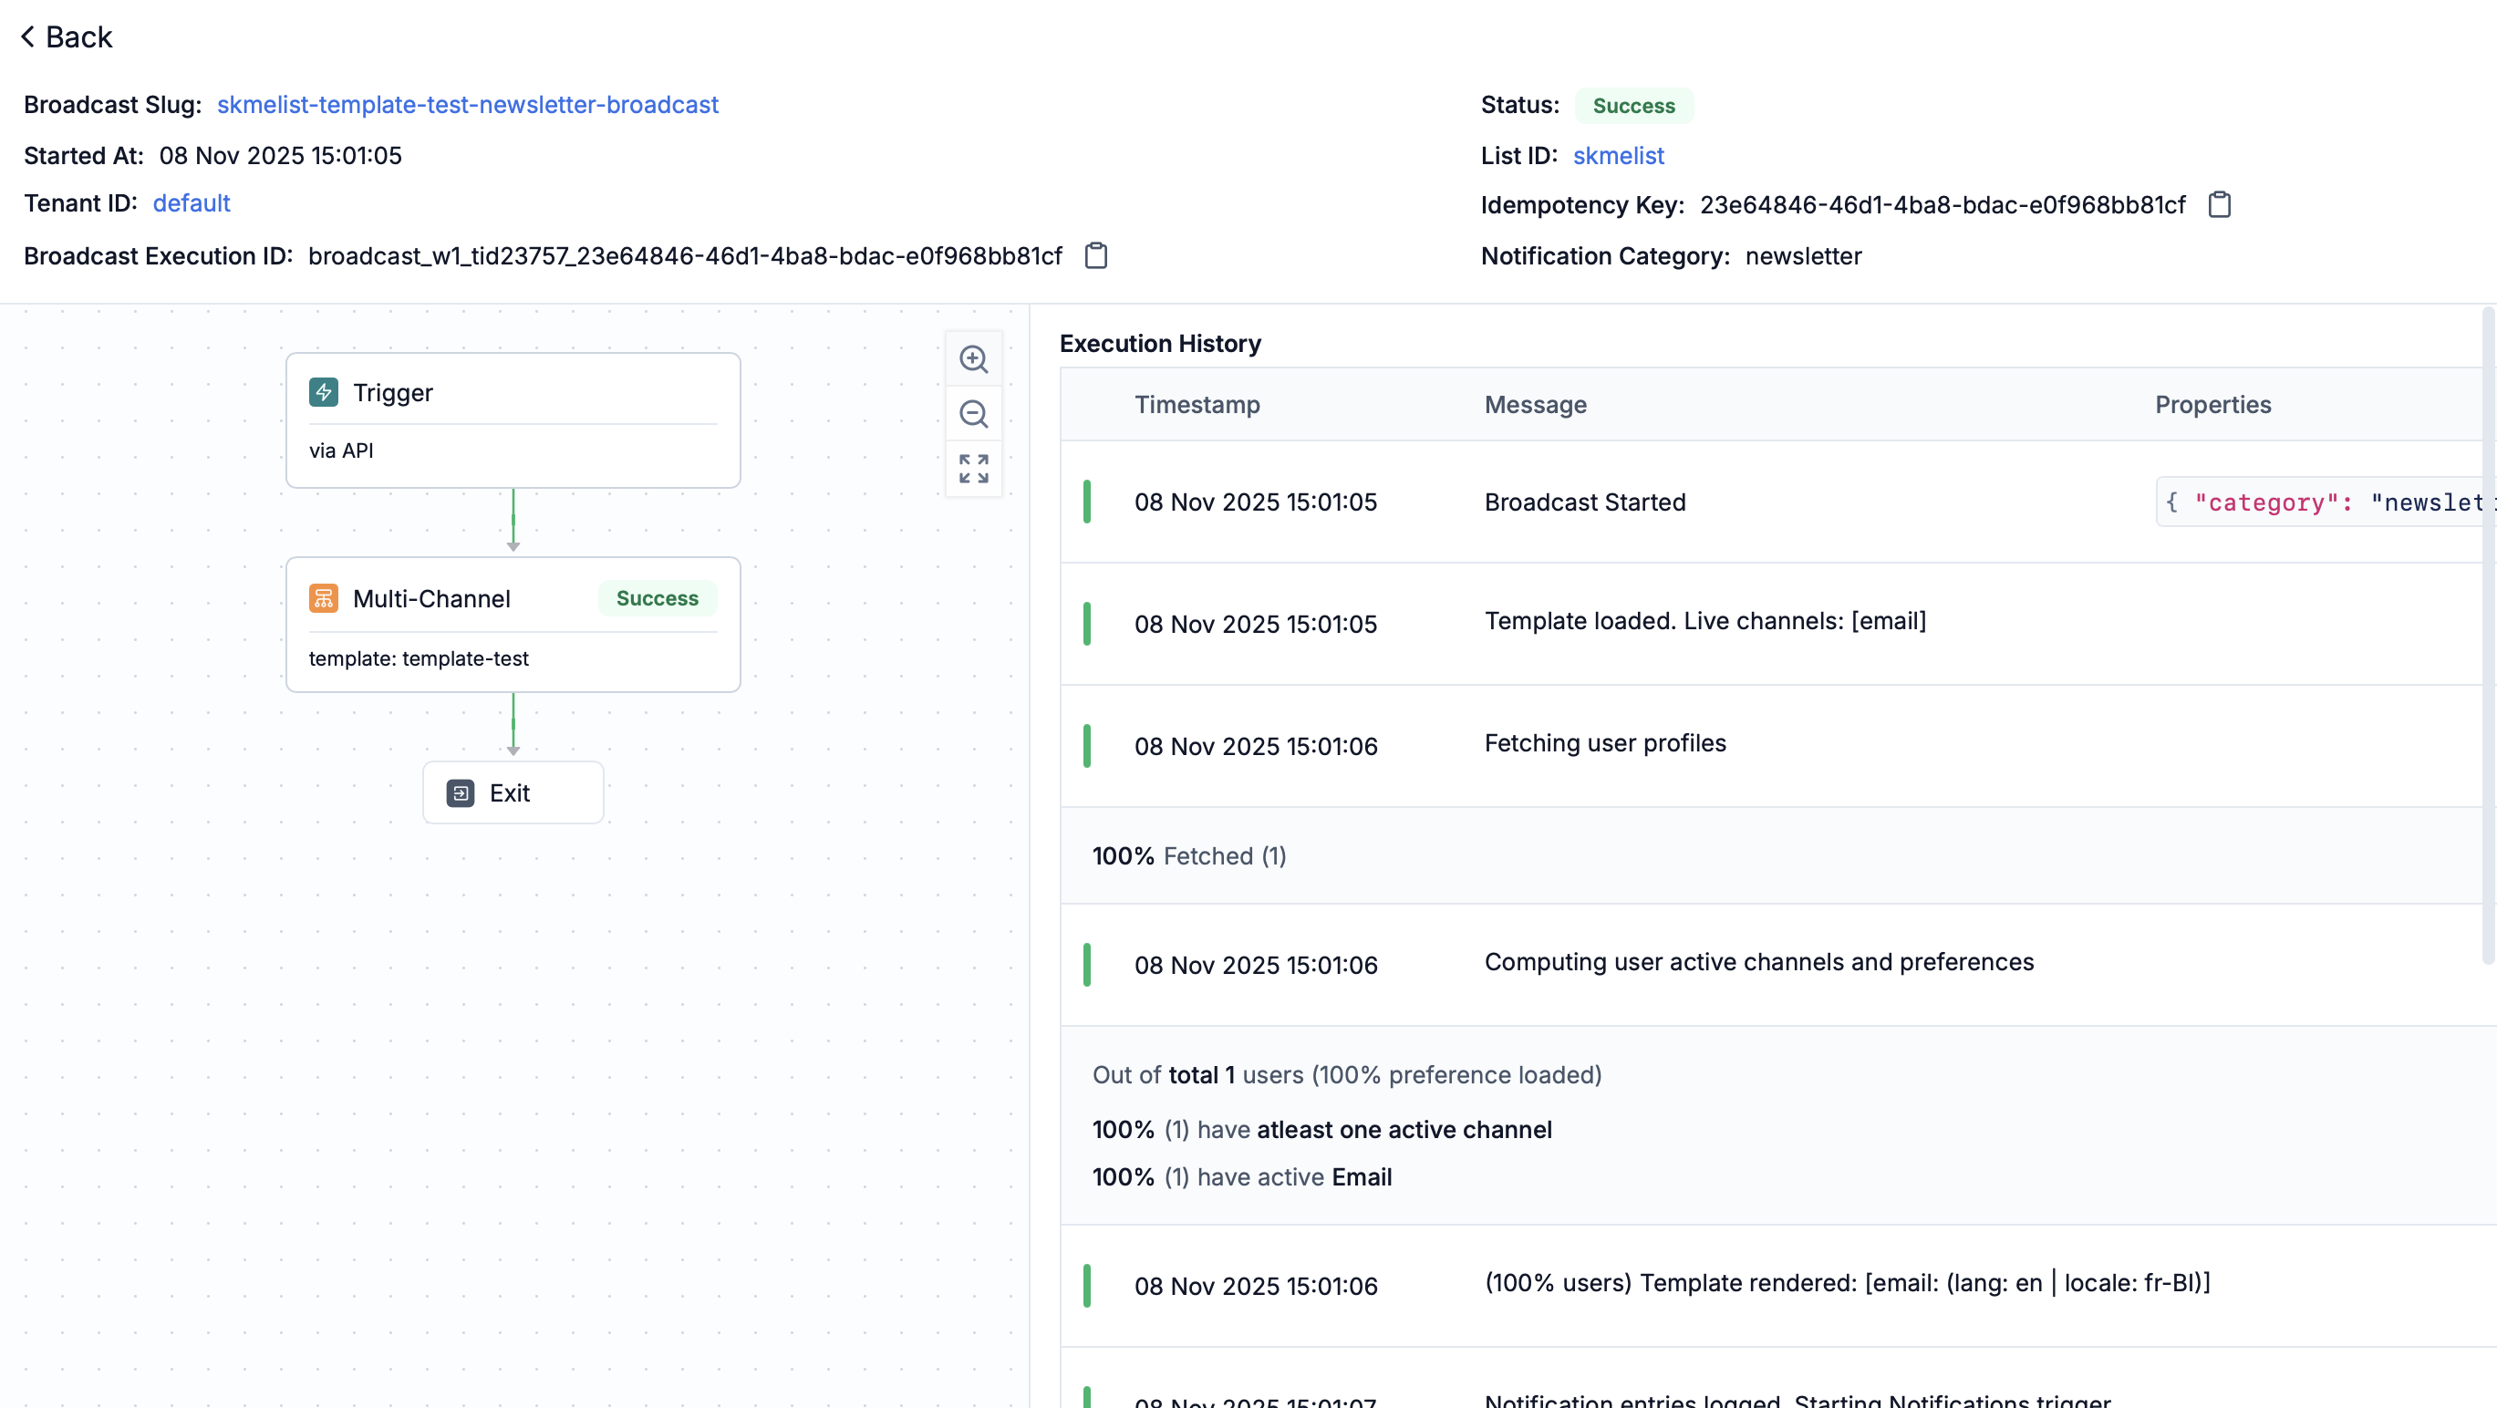Screen dimensions: 2497x1408
Task: Open the default tenant link
Action: point(191,203)
